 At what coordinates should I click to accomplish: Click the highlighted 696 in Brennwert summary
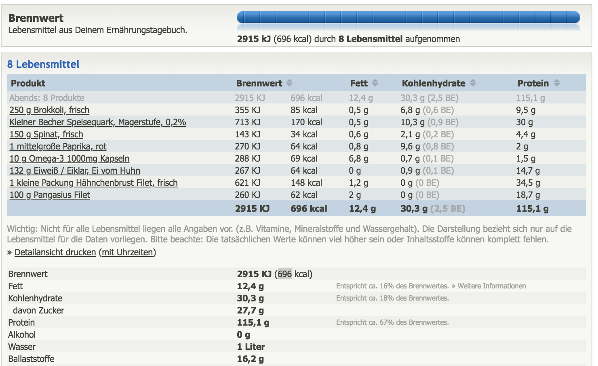pos(284,274)
